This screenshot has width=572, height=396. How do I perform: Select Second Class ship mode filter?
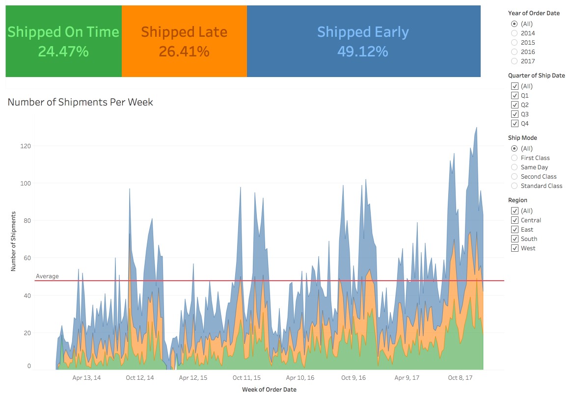515,176
